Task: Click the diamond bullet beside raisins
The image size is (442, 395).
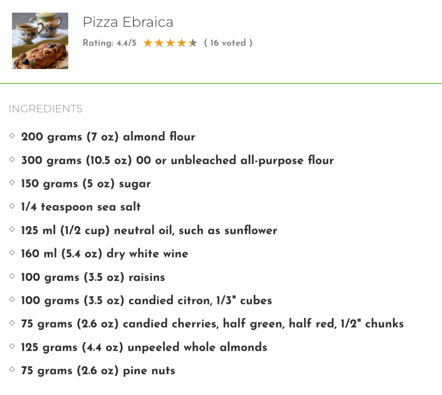Action: 12,276
